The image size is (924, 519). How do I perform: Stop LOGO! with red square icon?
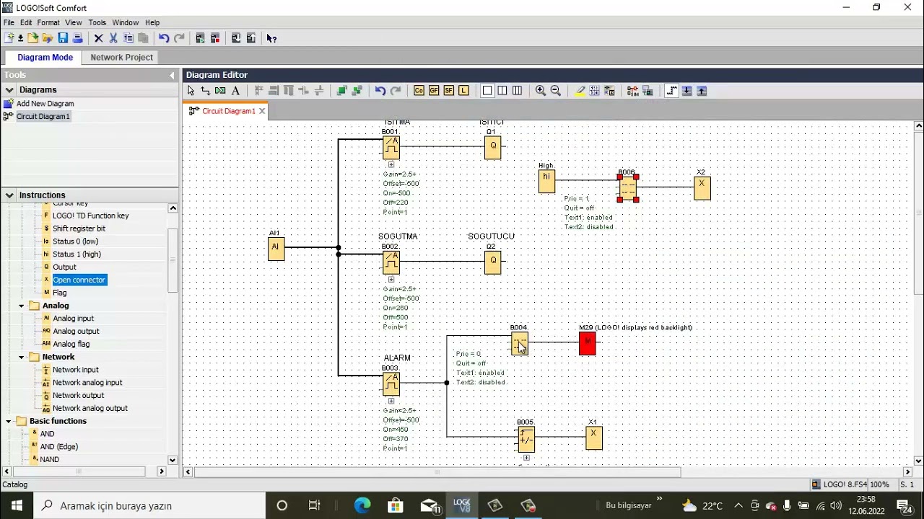click(x=215, y=38)
